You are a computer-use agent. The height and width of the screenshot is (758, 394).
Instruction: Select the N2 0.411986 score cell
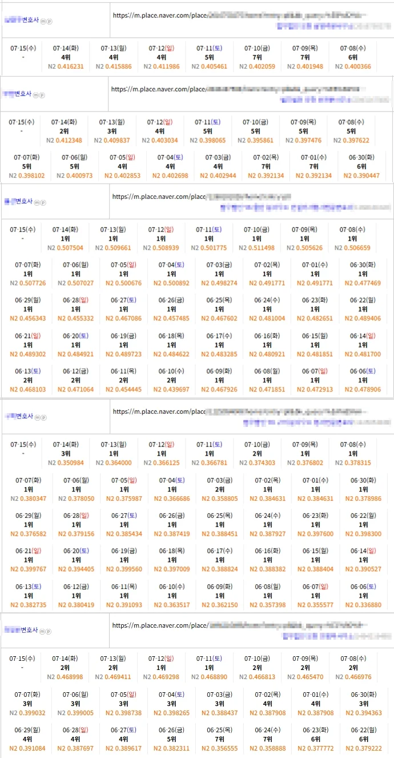click(161, 66)
